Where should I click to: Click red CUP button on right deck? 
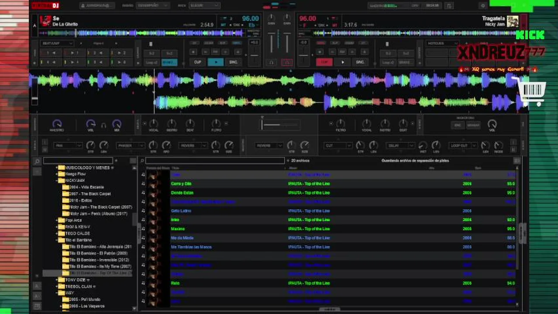click(x=324, y=62)
